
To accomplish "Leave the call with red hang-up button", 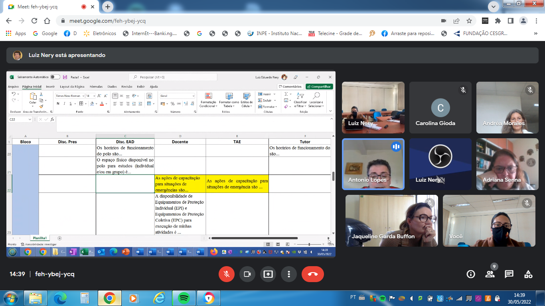I will pyautogui.click(x=312, y=274).
